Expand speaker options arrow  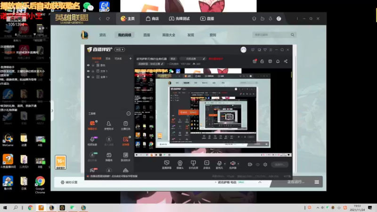pos(238,163)
